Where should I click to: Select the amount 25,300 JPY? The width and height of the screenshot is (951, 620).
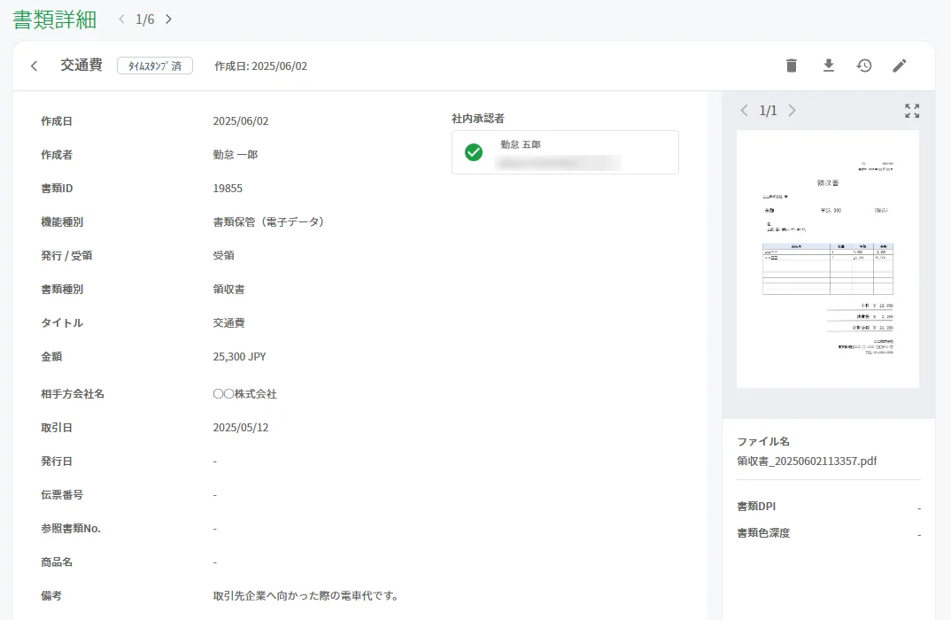click(240, 357)
